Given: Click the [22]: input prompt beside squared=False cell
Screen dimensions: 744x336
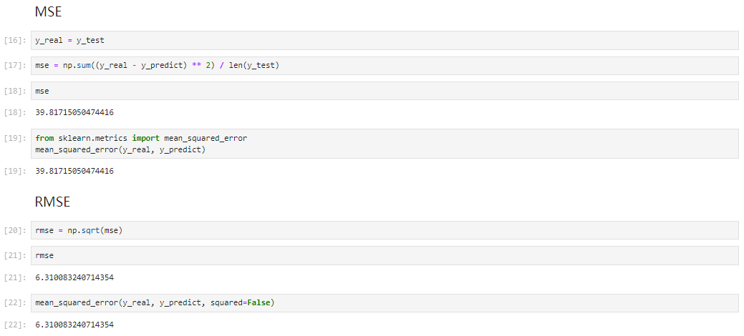Looking at the screenshot, I should tap(15, 303).
